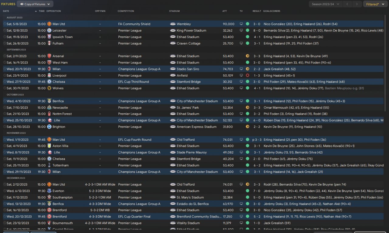This screenshot has width=389, height=233.
Task: Tick the row selector for Sat, 2/9/2023
Action: [5, 56]
